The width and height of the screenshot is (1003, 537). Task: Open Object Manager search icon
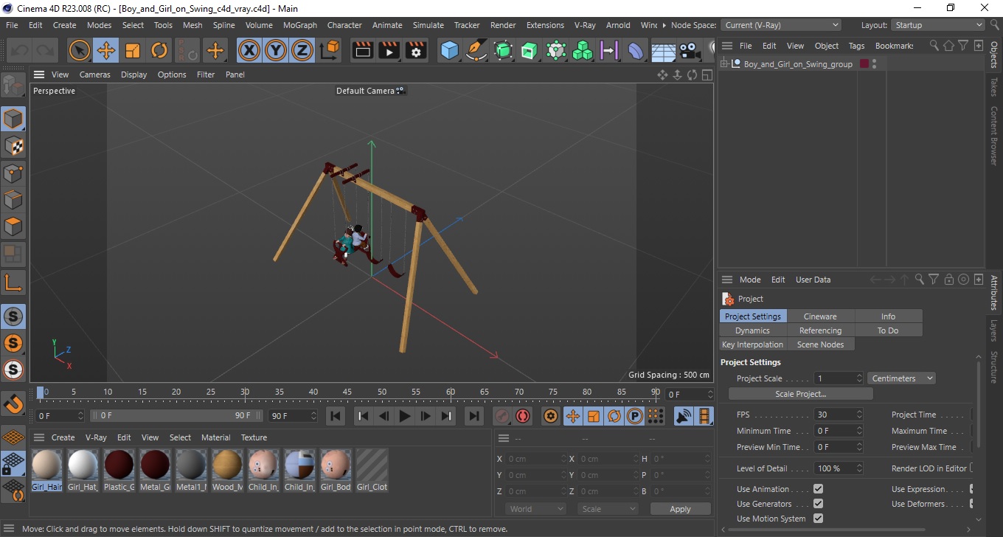click(x=934, y=46)
